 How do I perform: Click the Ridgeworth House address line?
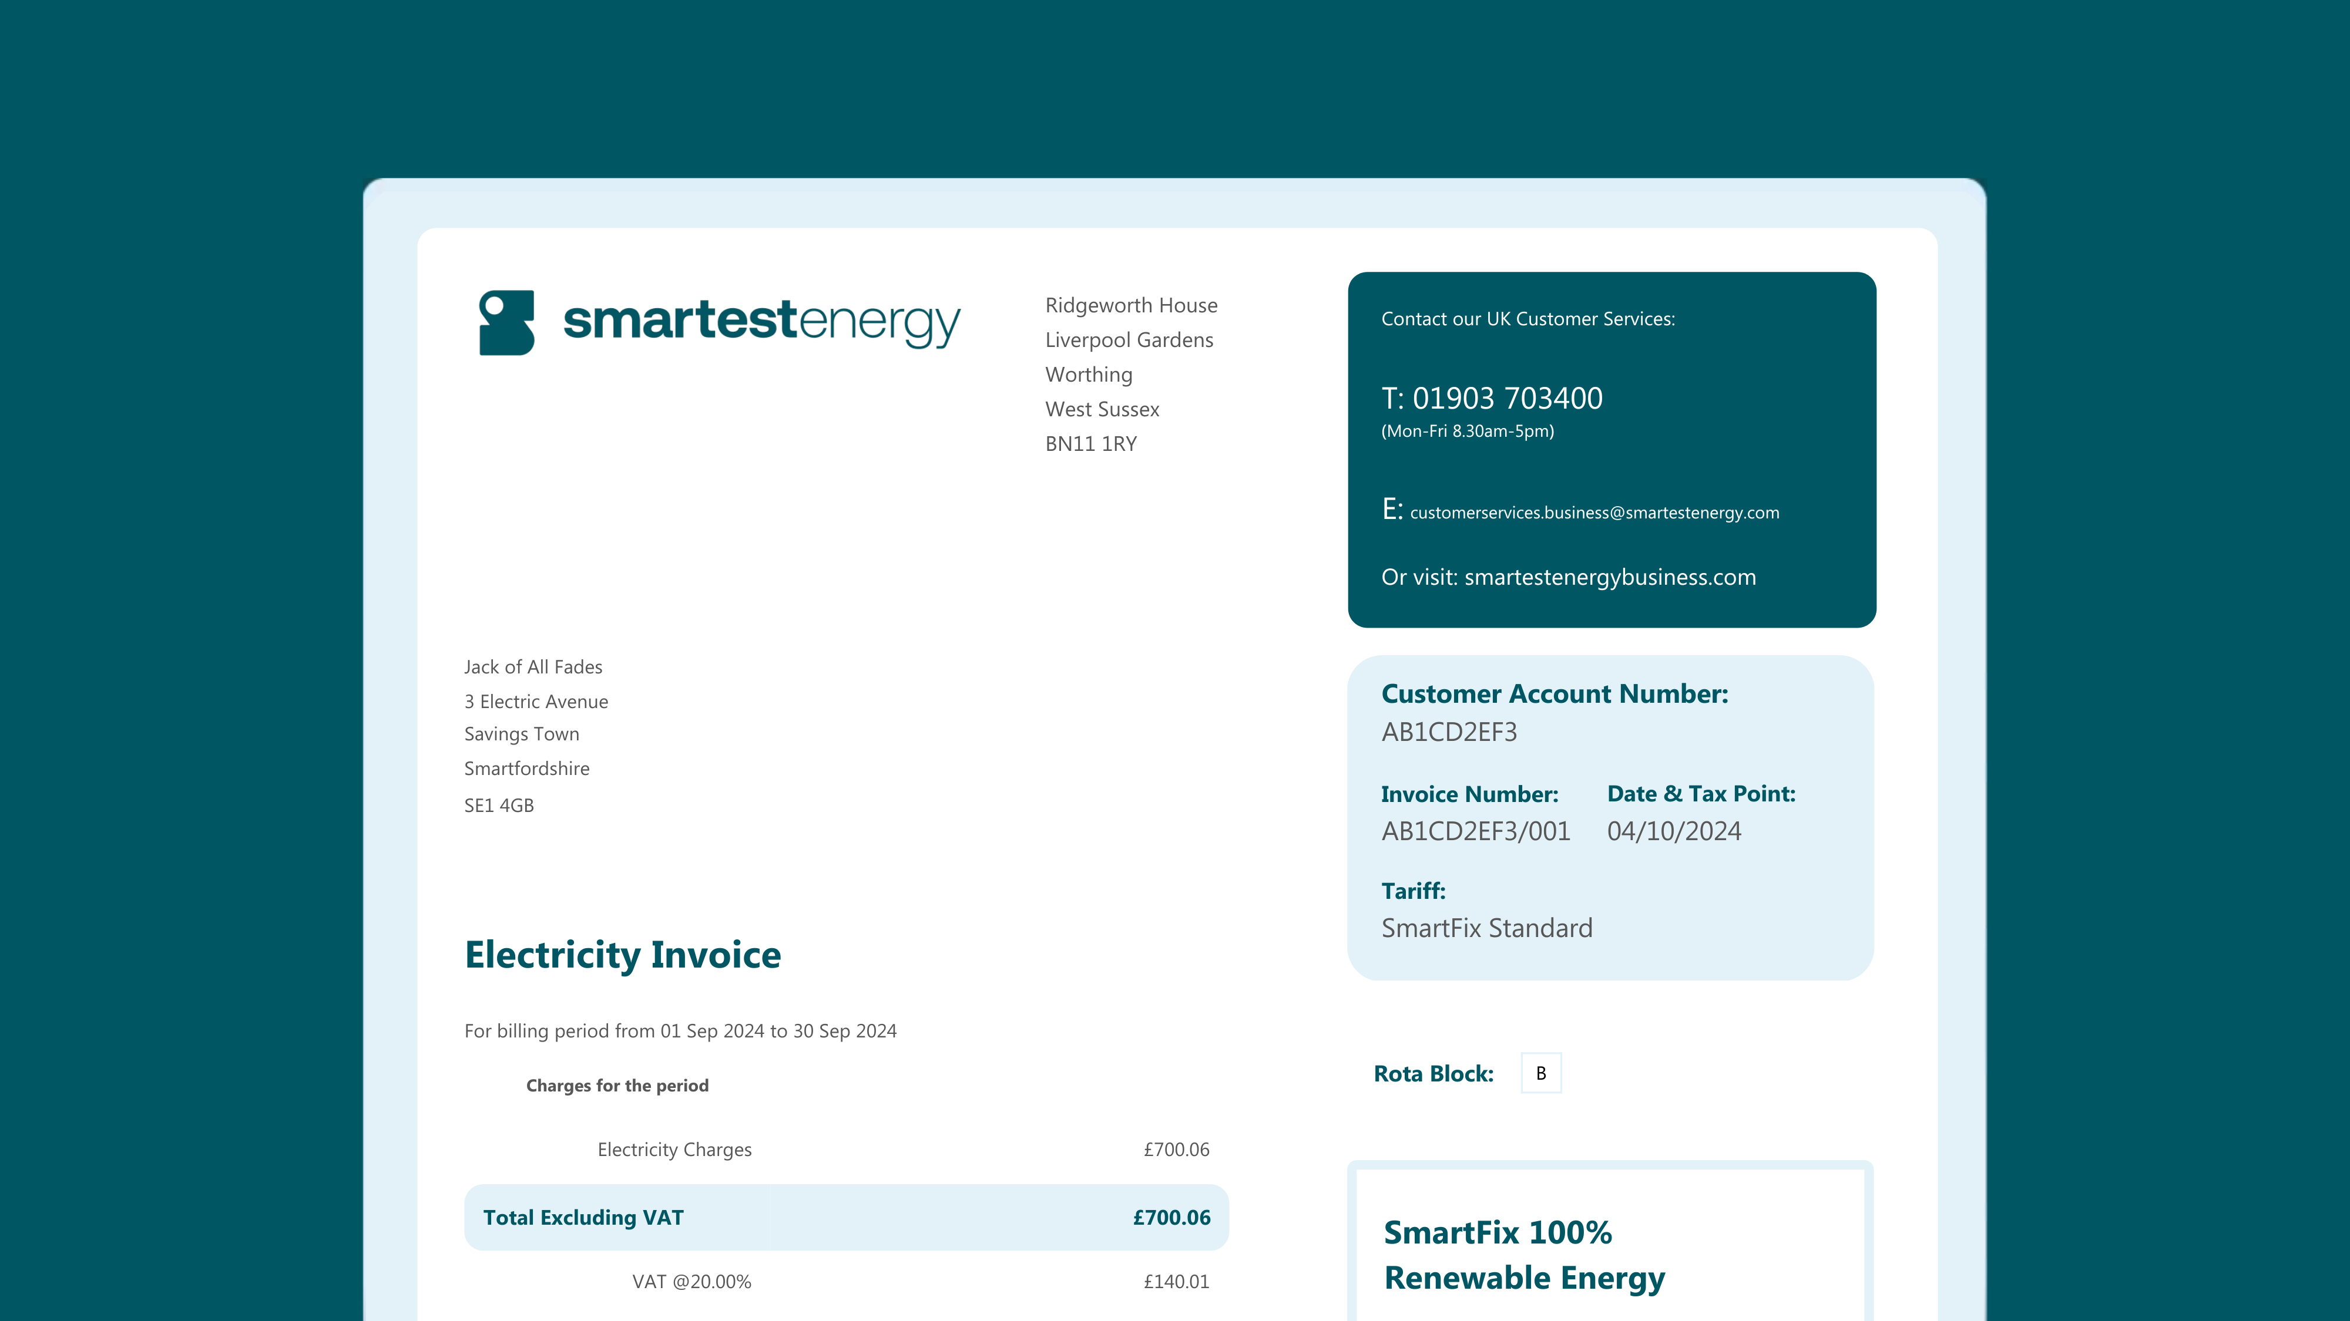pos(1131,305)
